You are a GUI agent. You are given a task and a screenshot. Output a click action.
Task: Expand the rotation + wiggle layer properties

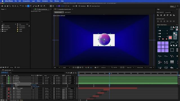7,88
